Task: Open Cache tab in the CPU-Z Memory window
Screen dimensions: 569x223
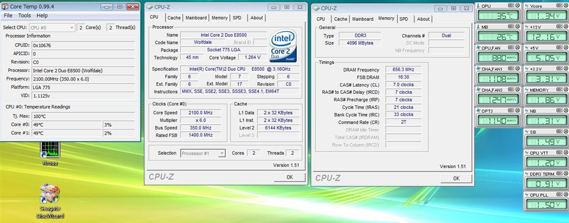Action: (341, 19)
